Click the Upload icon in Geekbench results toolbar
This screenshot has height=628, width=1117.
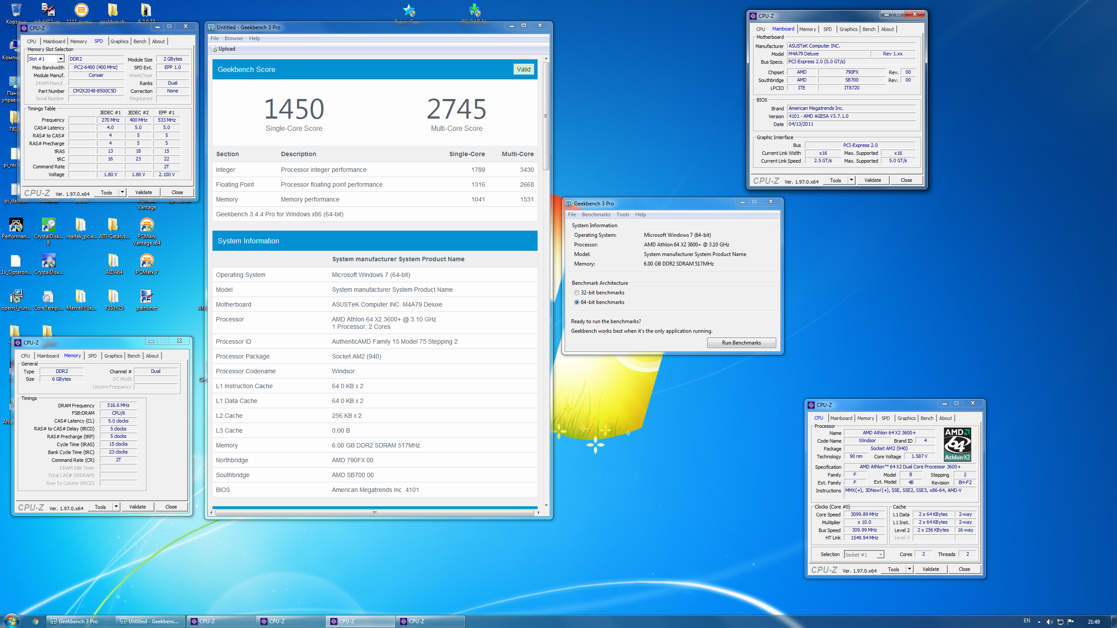tap(214, 49)
